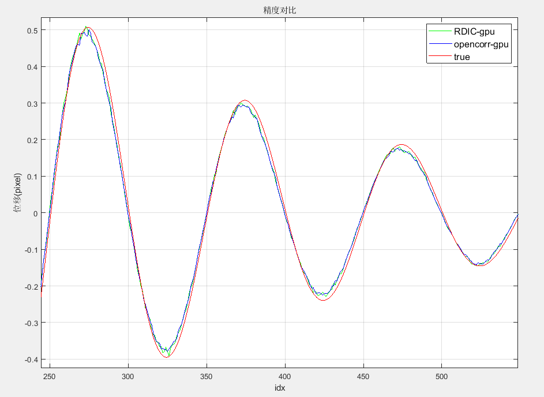Image resolution: width=544 pixels, height=397 pixels.
Task: Click the blue opencorr-gpu legend line sample
Action: click(x=440, y=44)
